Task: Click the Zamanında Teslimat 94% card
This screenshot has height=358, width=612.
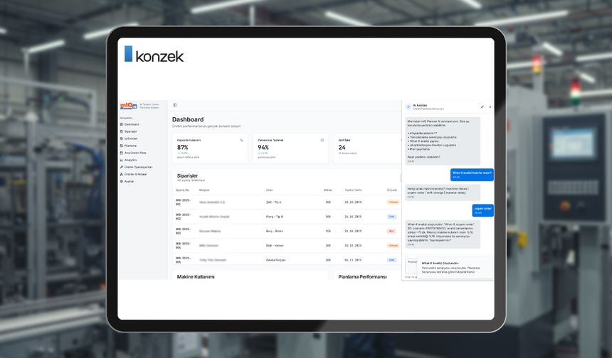Action: tap(290, 148)
